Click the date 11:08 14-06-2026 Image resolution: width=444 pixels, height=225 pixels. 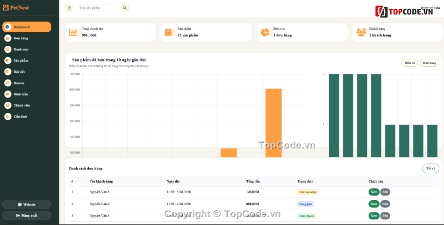point(179,204)
